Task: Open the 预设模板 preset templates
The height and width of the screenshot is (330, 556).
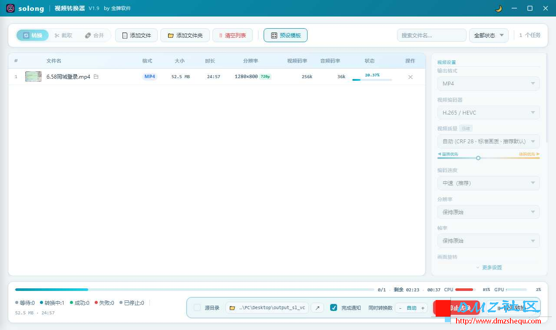Action: [x=285, y=35]
